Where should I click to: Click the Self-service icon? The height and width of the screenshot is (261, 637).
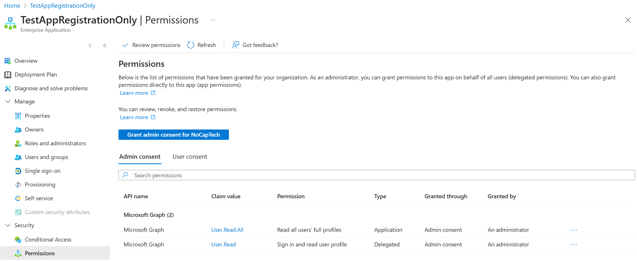[18, 198]
